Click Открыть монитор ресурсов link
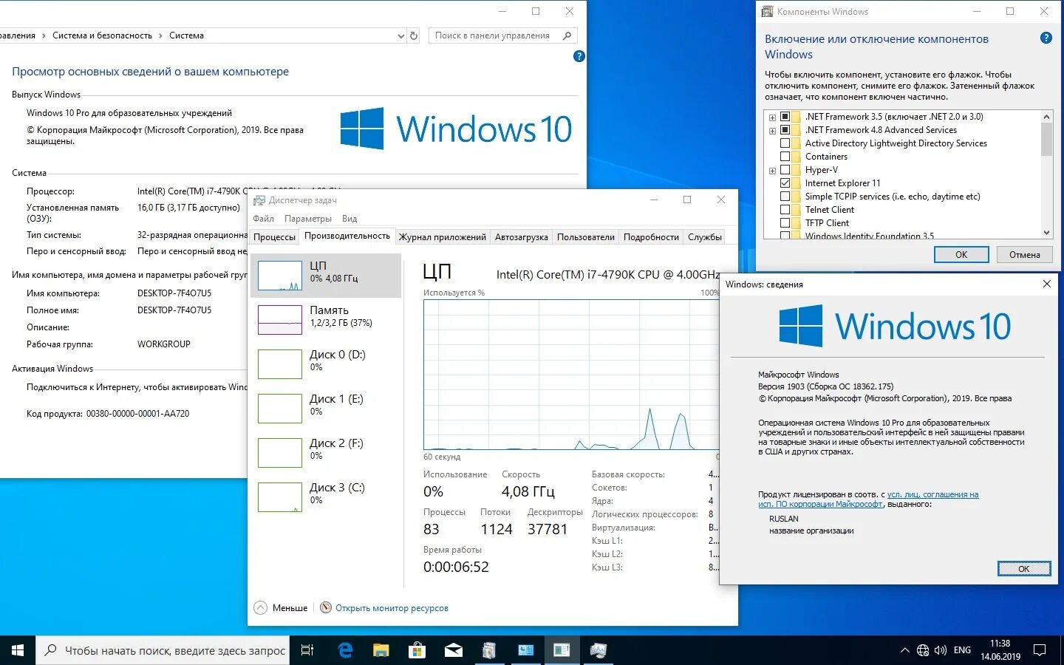This screenshot has height=665, width=1064. (392, 608)
